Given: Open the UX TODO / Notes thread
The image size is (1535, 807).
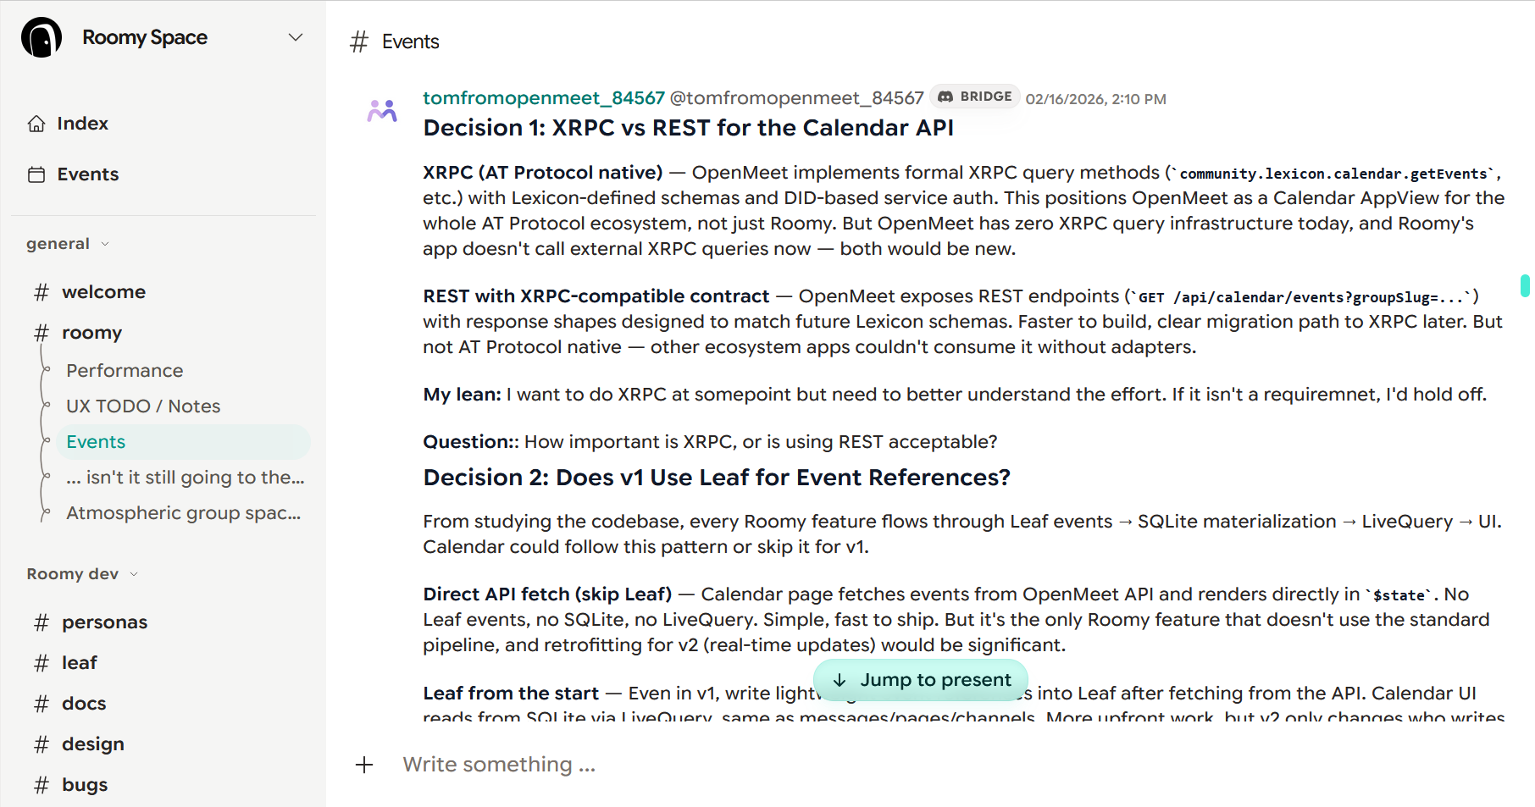Looking at the screenshot, I should [143, 406].
